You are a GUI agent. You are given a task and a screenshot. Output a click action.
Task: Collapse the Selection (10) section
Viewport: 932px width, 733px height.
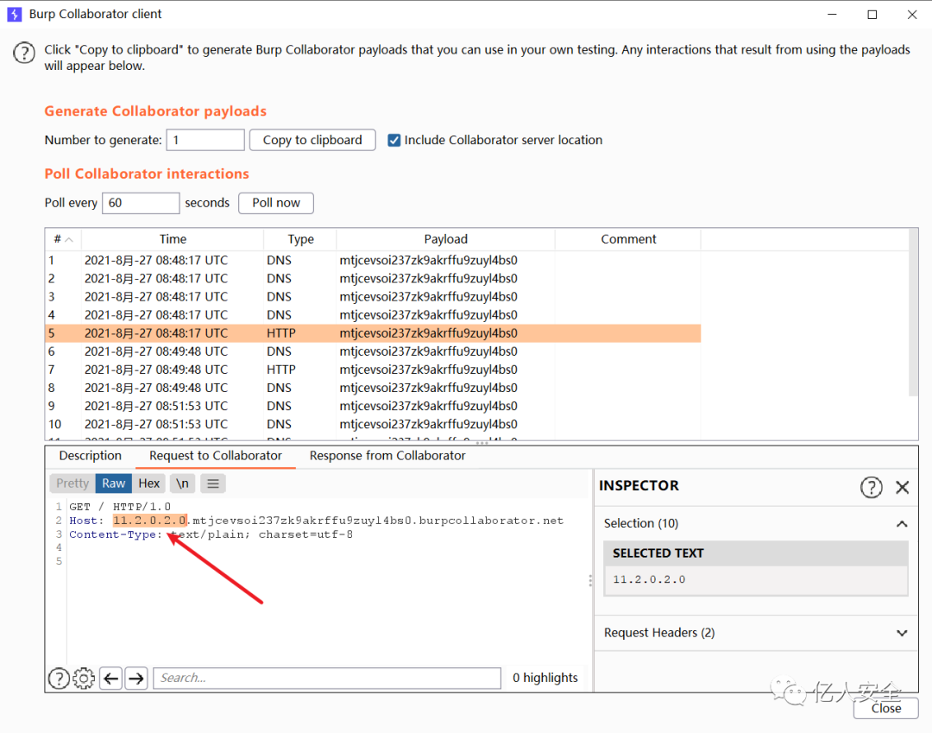902,524
